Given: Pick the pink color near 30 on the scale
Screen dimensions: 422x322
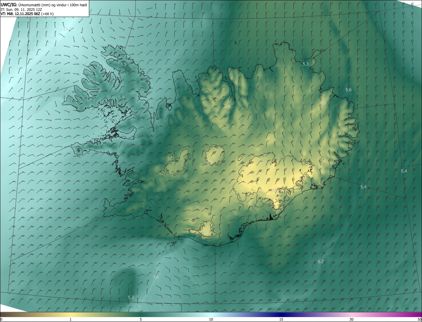Looking at the screenshot, I should [x=351, y=314].
